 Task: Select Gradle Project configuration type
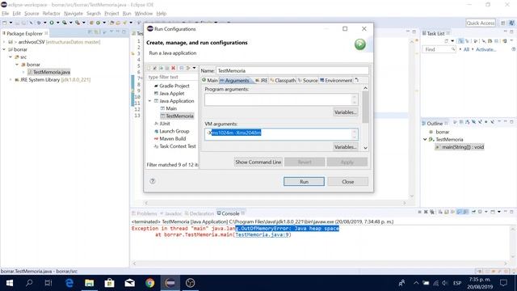coord(171,86)
